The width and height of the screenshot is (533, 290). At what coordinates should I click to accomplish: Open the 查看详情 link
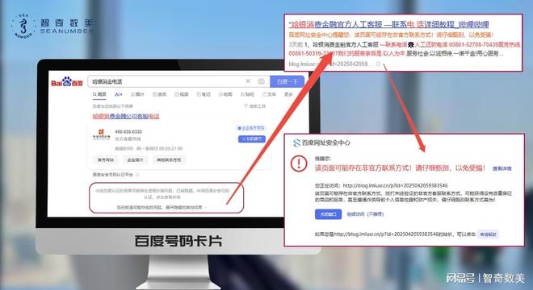(502, 168)
